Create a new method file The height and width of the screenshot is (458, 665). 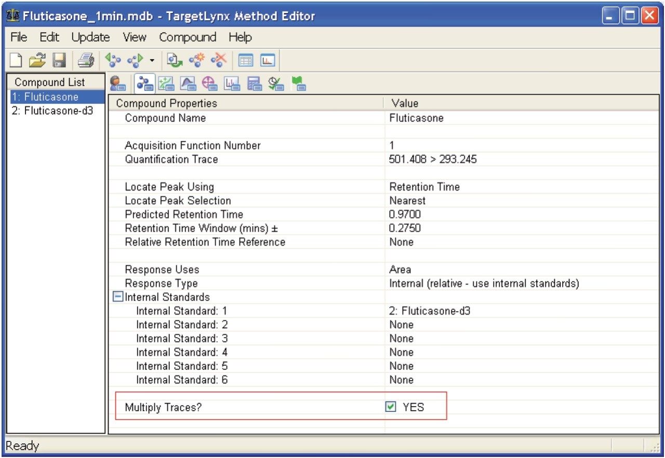[16, 61]
